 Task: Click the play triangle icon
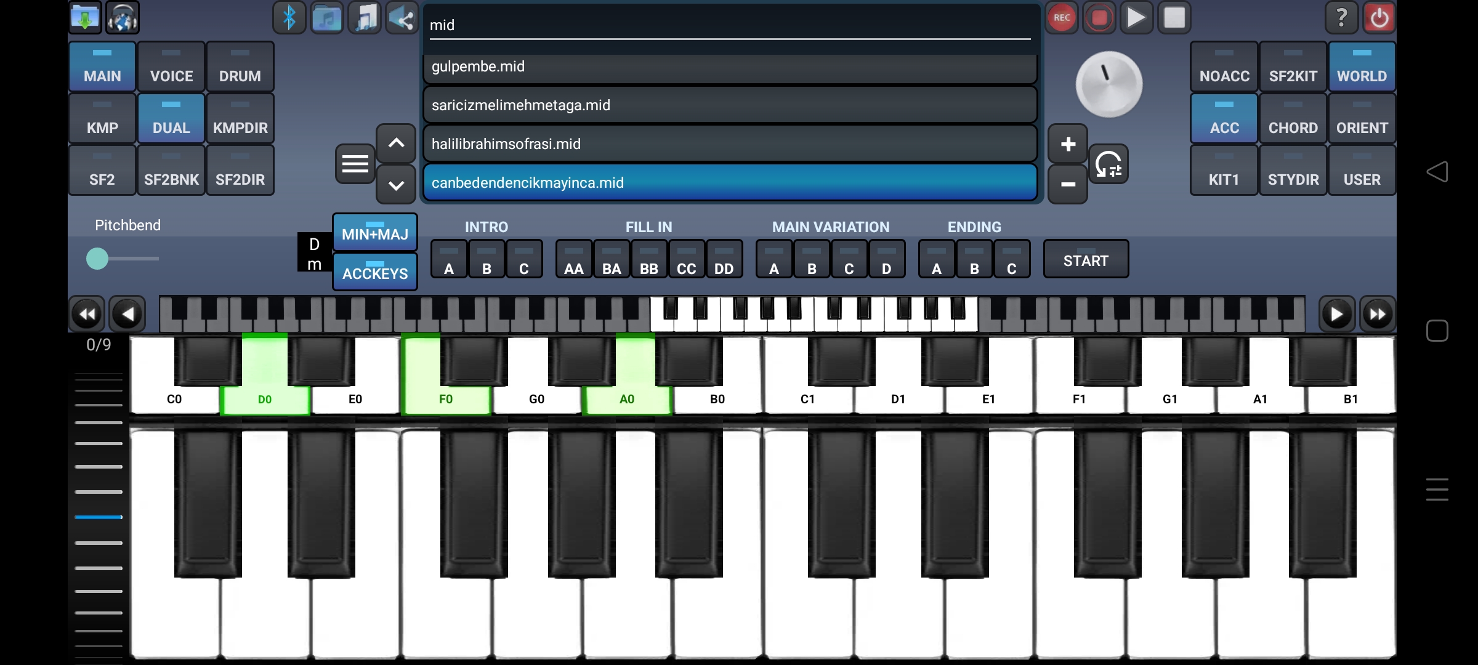tap(1136, 18)
